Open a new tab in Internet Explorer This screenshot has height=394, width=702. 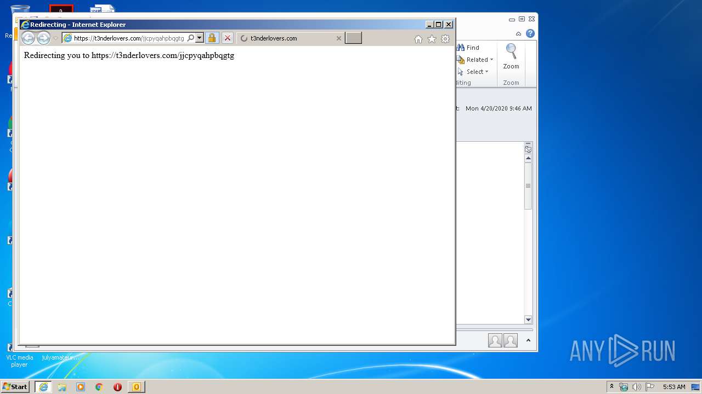point(353,38)
